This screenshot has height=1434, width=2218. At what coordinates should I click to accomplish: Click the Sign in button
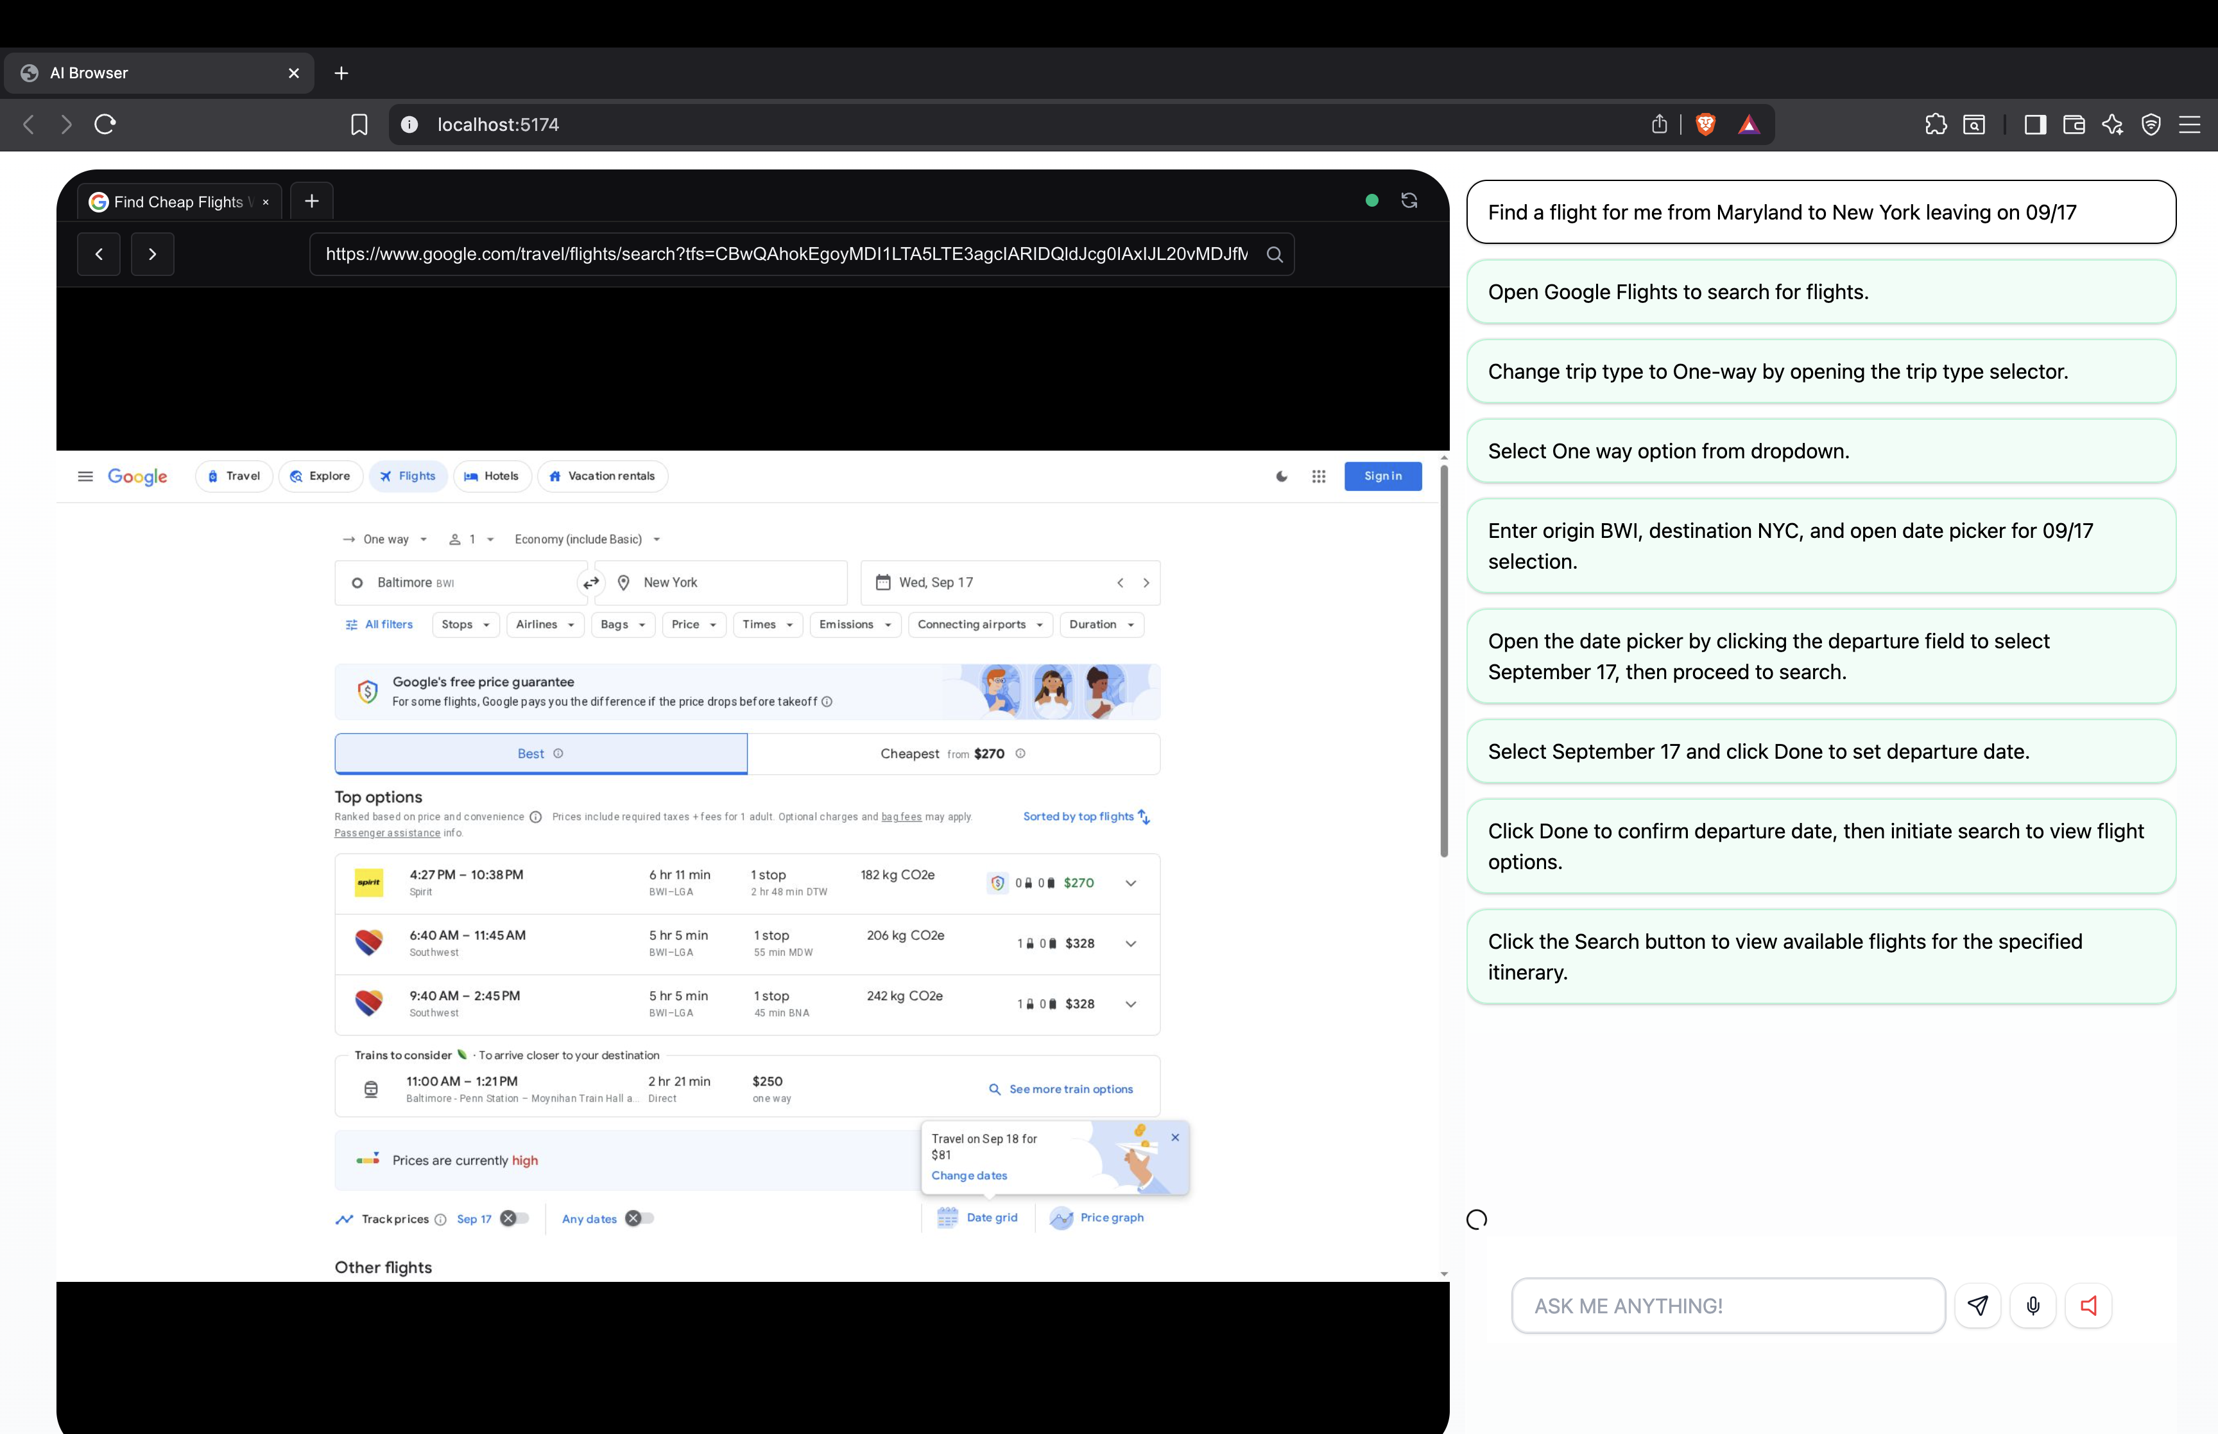pyautogui.click(x=1382, y=476)
